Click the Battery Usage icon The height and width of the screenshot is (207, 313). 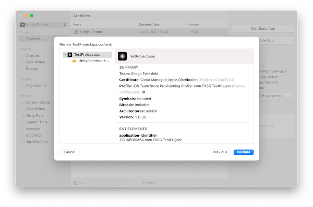22,102
